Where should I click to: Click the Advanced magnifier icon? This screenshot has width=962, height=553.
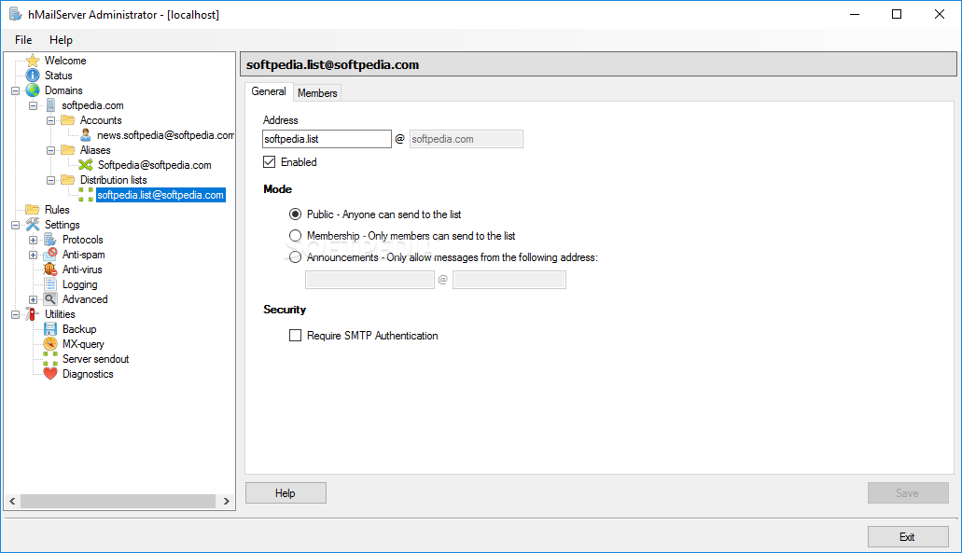[50, 299]
